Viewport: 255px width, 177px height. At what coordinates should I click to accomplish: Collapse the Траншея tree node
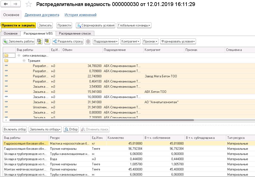pyautogui.click(x=24, y=61)
